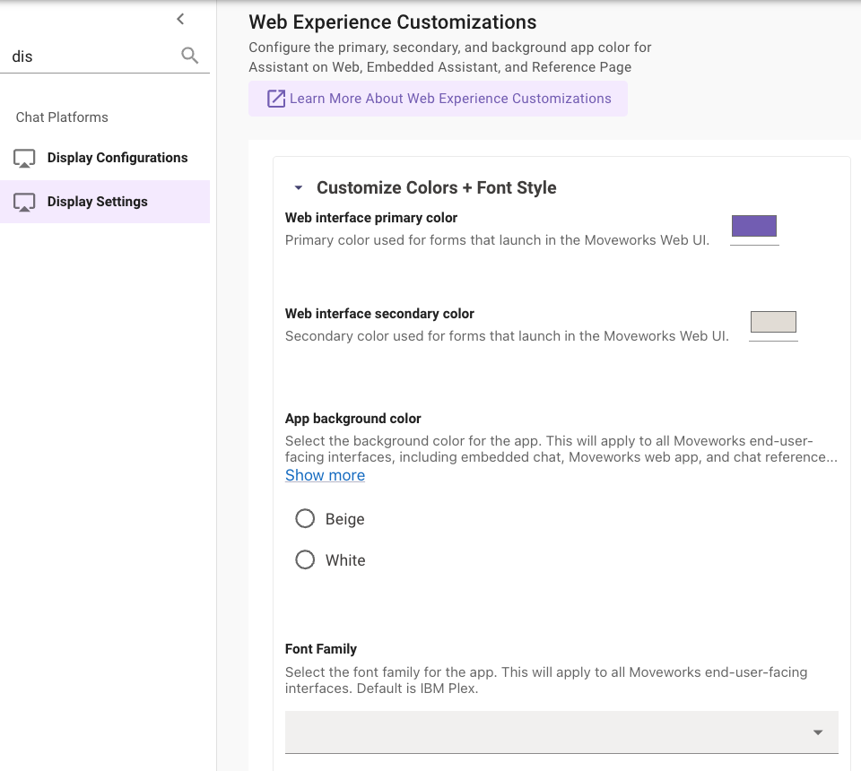Image resolution: width=861 pixels, height=771 pixels.
Task: Click the Show more link
Action: [x=325, y=475]
